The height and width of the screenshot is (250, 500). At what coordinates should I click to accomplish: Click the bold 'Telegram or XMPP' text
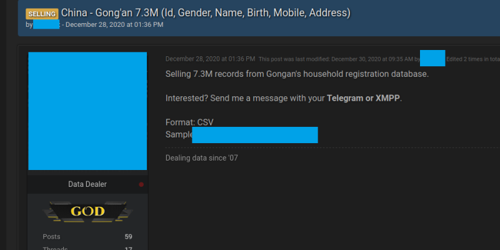(x=363, y=98)
